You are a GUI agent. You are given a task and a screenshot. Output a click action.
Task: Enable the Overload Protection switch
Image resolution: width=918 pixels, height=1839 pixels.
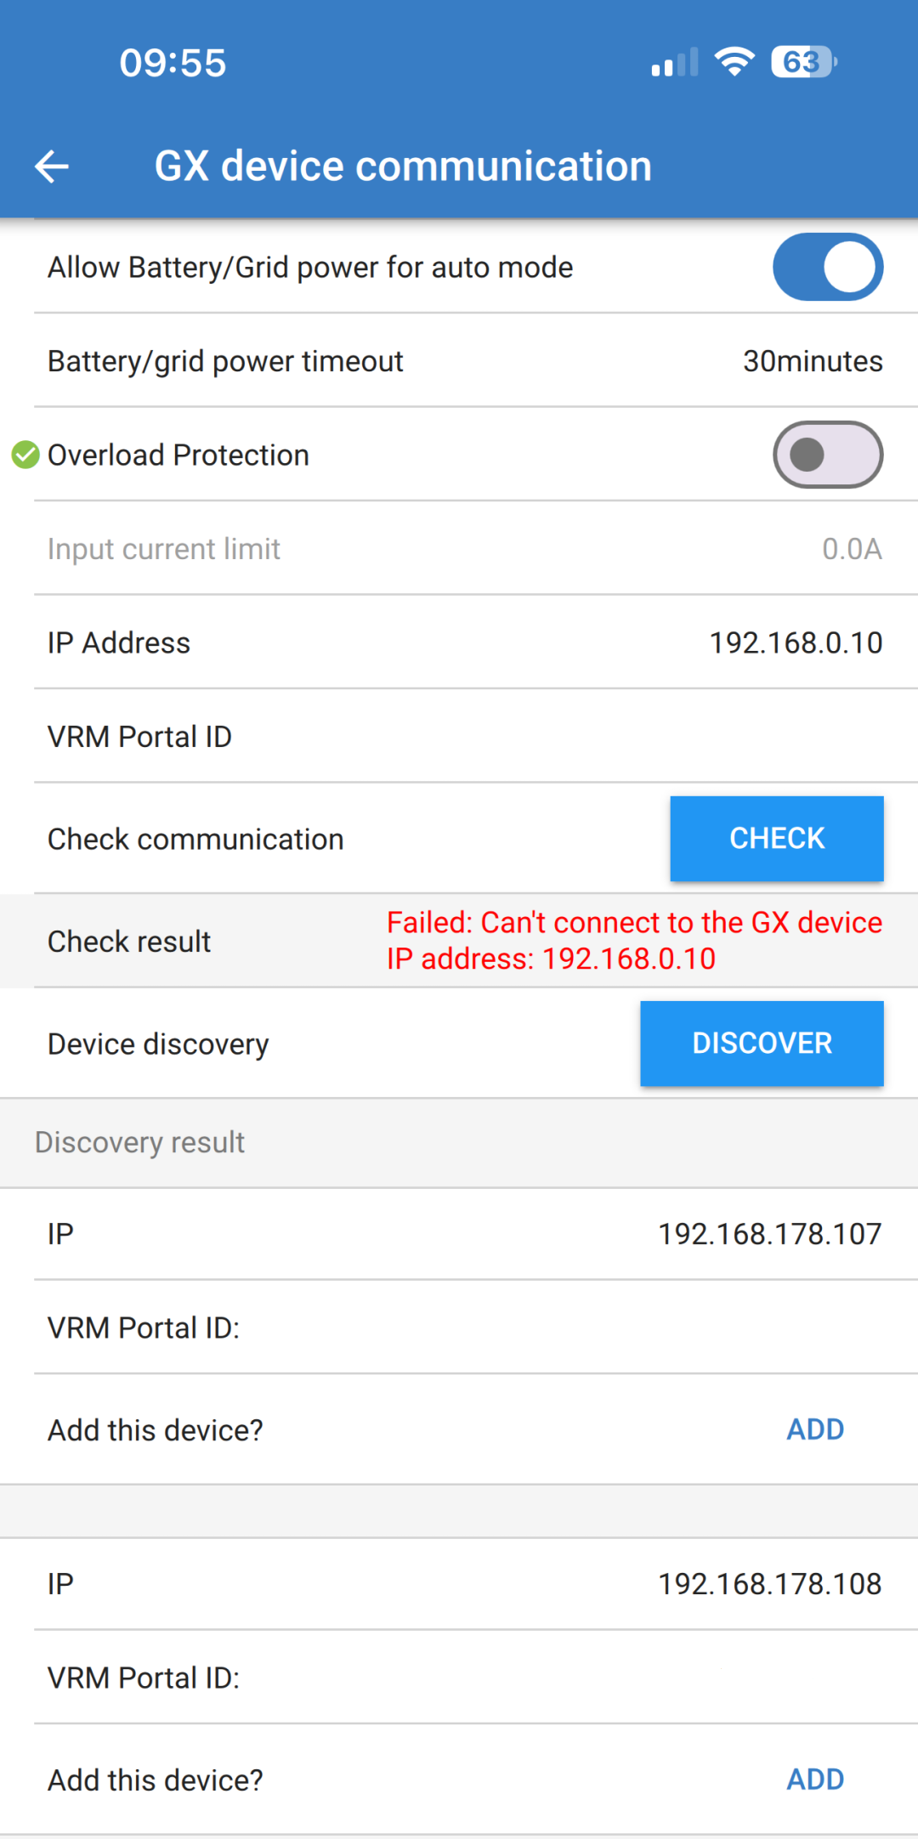pyautogui.click(x=827, y=455)
